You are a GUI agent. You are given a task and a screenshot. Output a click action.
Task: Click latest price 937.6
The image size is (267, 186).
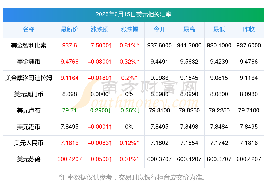tap(70, 45)
